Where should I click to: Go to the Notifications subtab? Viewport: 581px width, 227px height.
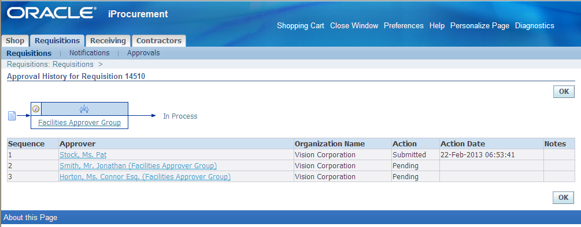pos(89,53)
